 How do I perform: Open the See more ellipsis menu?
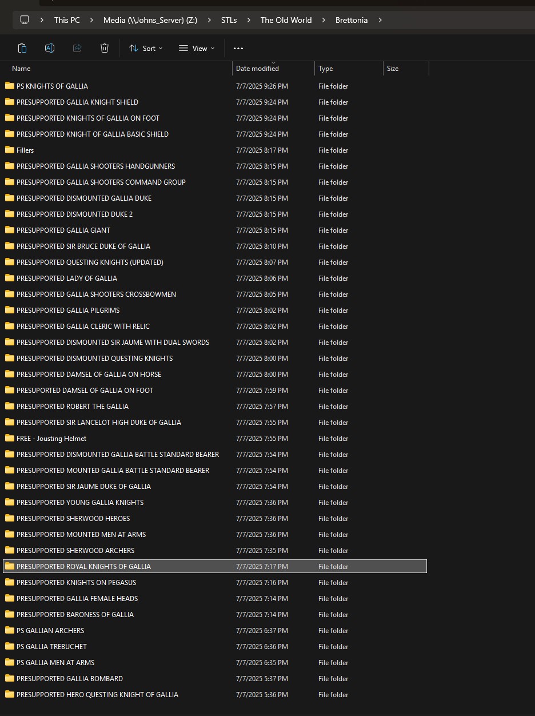238,48
